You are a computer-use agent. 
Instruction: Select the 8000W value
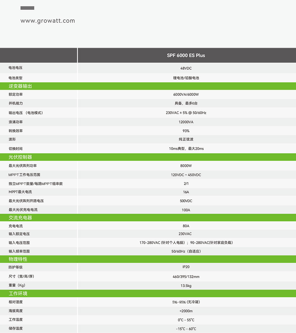click(186, 166)
